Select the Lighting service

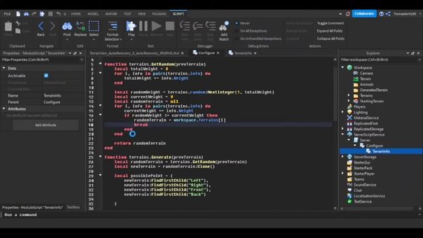click(360, 112)
